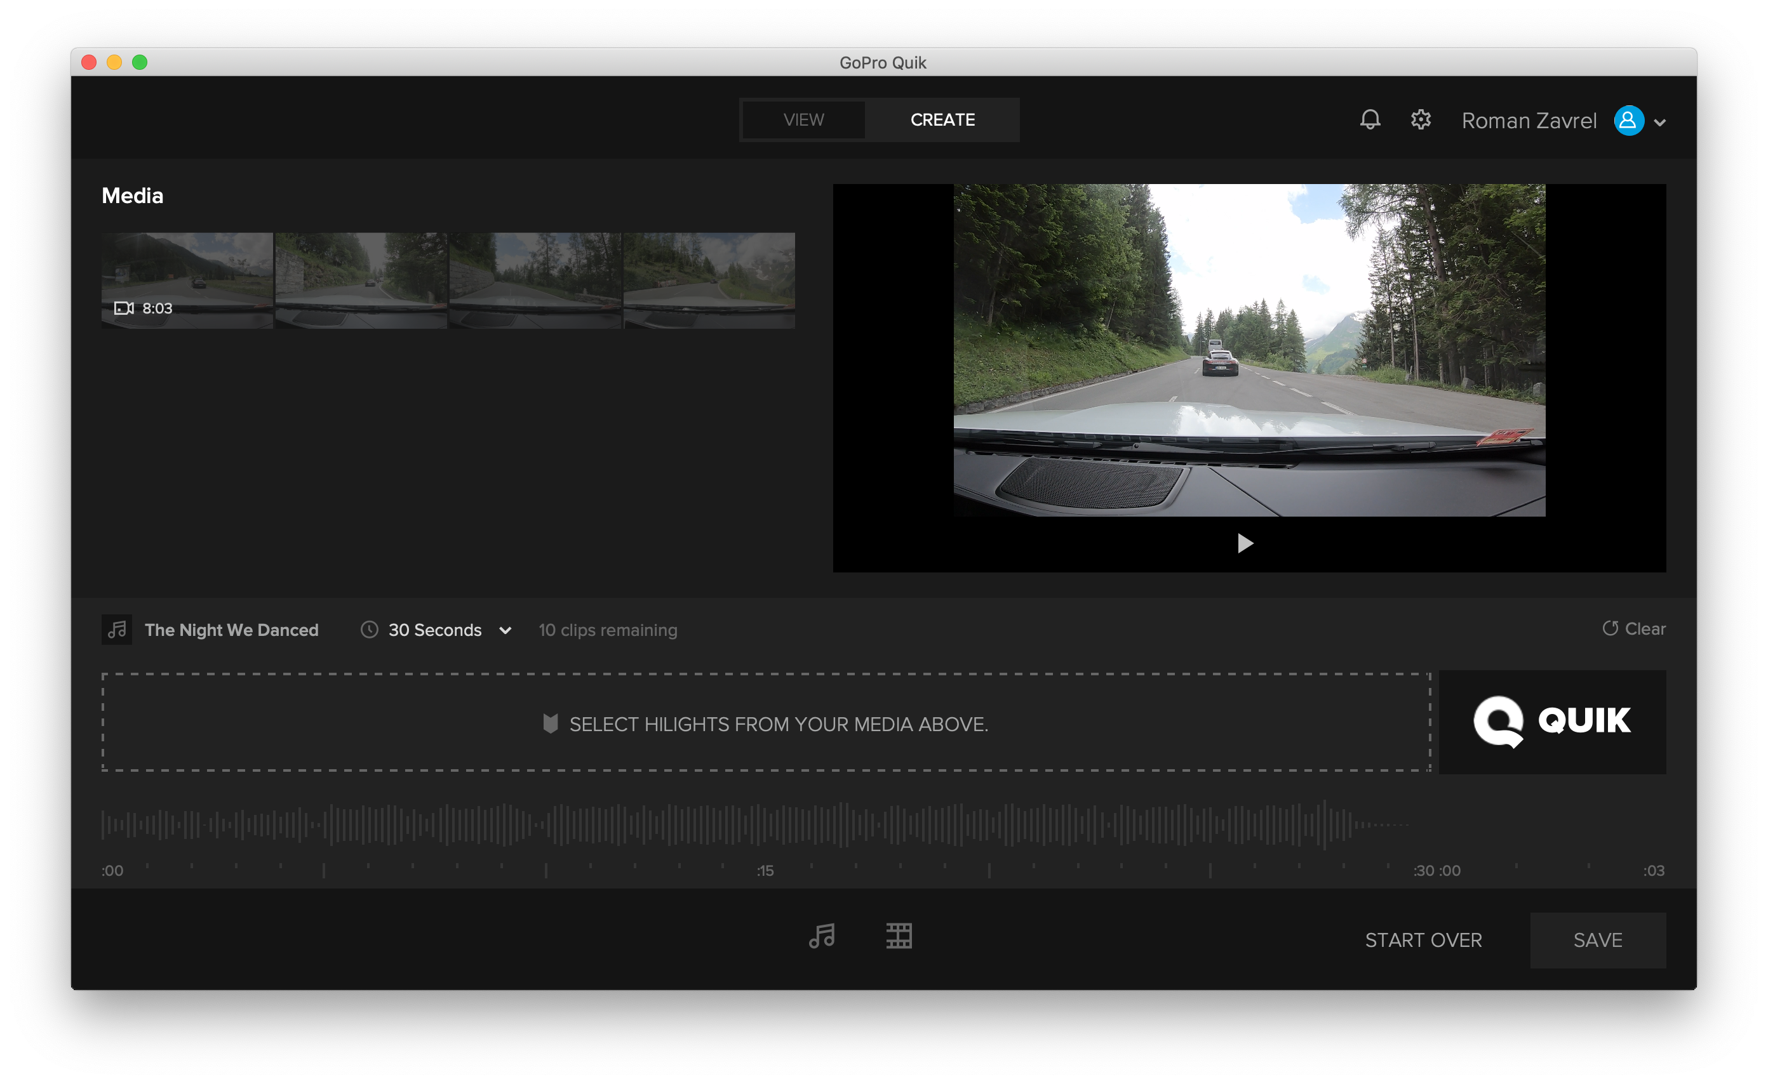Click the audio waveform timeline

click(753, 824)
